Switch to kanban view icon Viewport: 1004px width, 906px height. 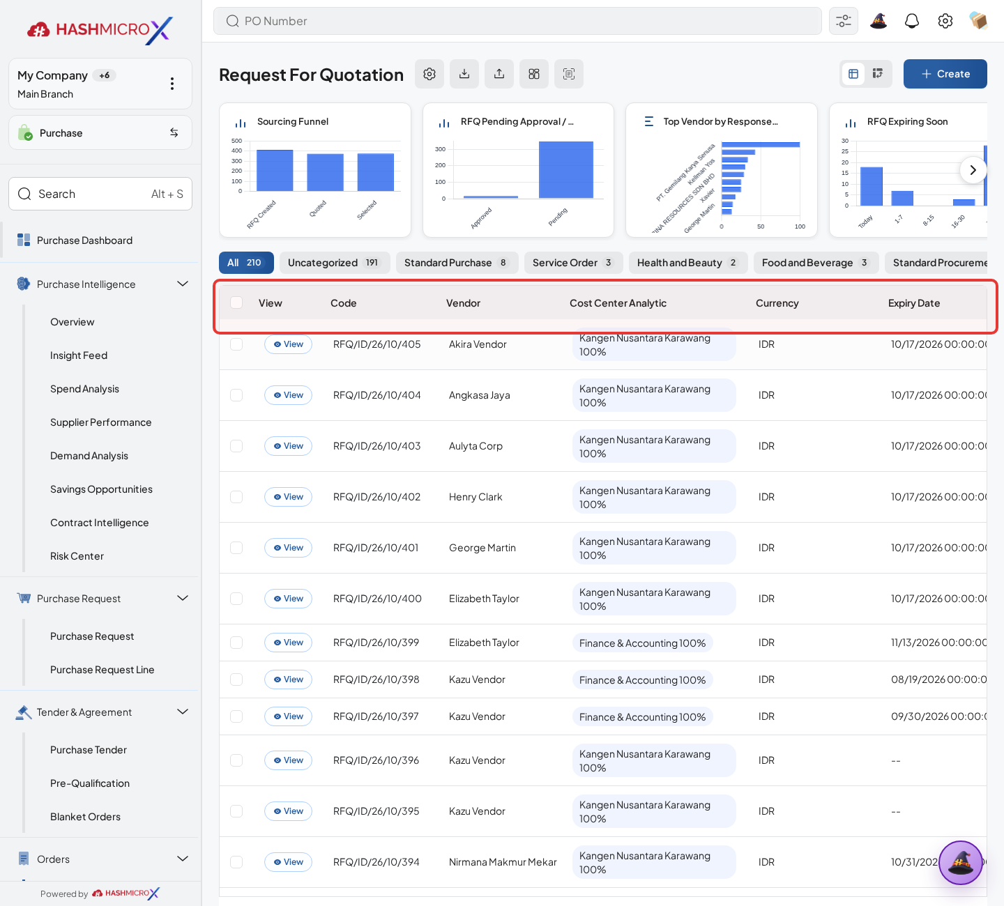[x=878, y=74]
